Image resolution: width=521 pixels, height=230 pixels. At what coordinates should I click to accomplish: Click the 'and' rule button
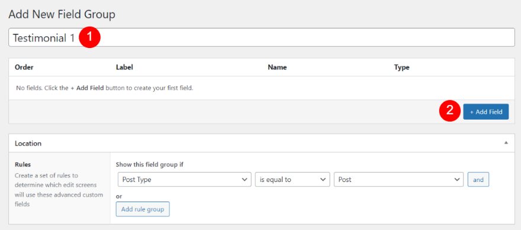[x=478, y=180]
